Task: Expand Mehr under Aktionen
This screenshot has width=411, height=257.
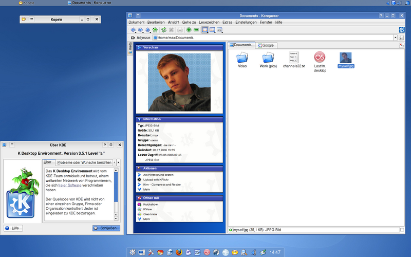Action: (146, 189)
